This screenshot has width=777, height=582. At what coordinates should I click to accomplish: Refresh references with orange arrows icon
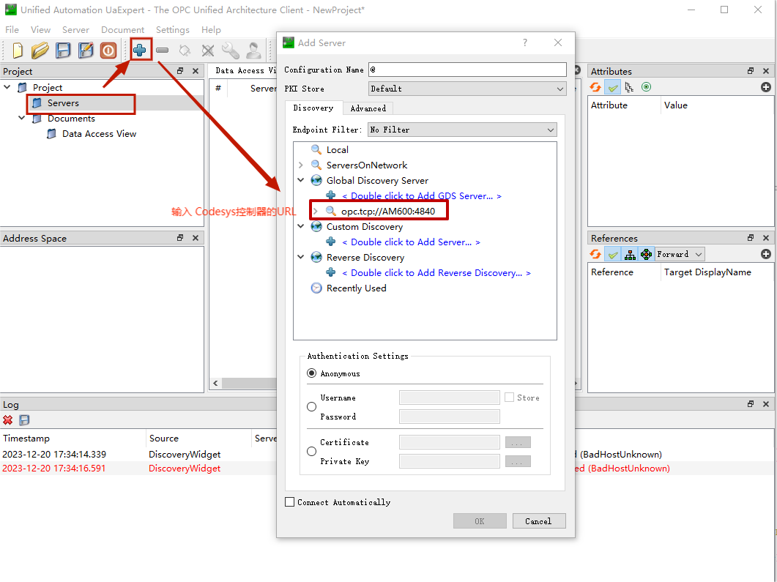tap(595, 254)
